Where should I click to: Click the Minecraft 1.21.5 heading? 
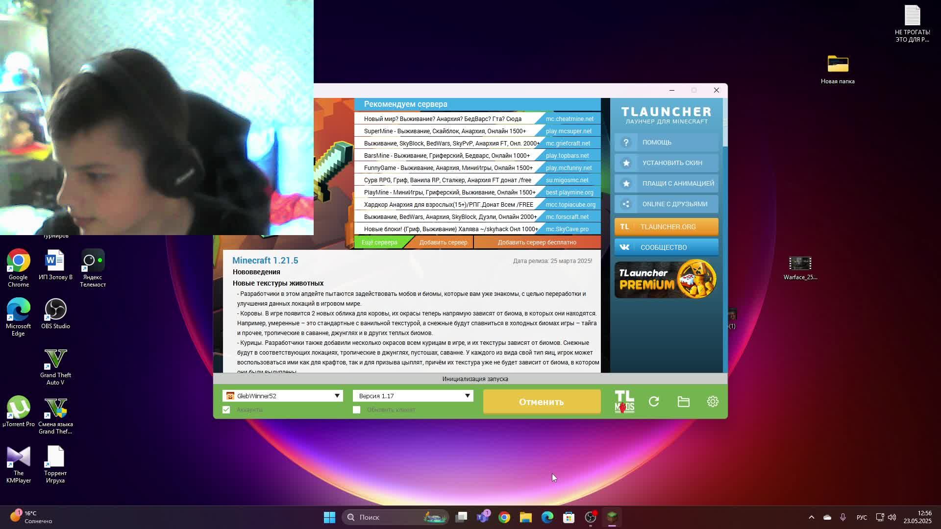coord(265,261)
